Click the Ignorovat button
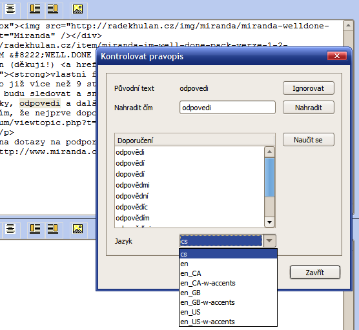 309,88
